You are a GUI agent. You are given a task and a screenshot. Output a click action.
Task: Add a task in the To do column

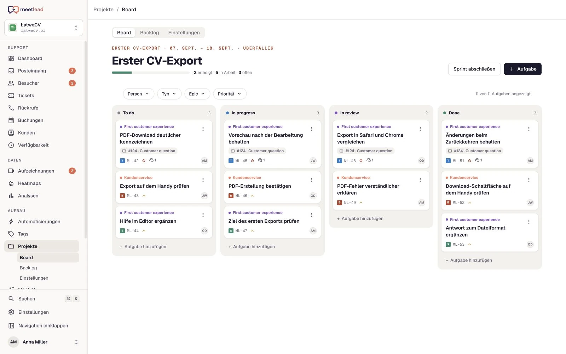click(x=143, y=247)
